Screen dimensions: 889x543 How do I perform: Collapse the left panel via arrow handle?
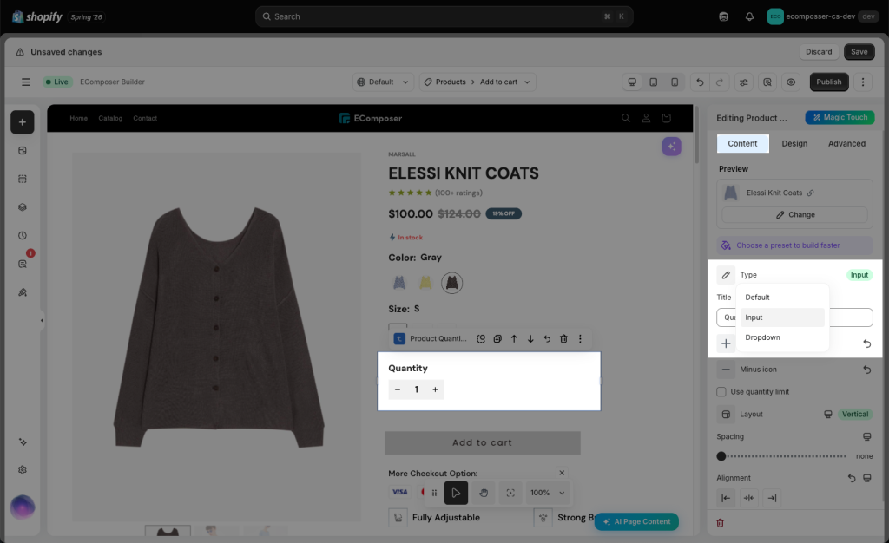42,320
